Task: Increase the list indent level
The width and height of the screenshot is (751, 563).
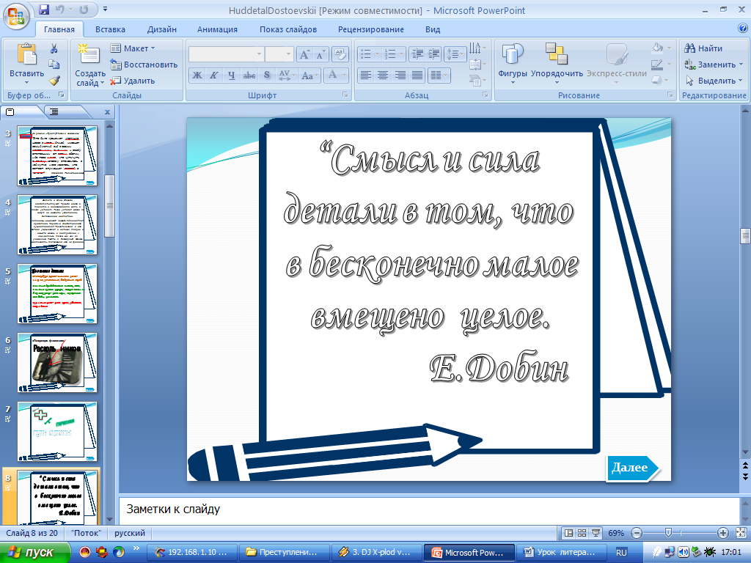Action: pos(433,54)
